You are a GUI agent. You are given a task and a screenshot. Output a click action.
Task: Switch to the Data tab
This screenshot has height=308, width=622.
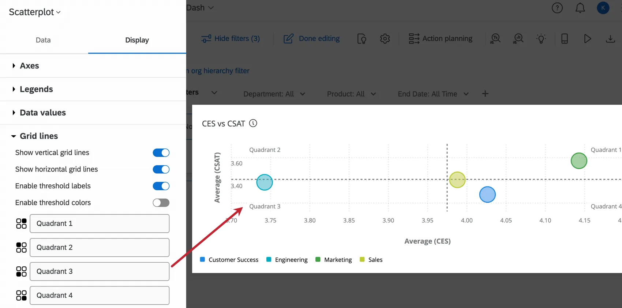coord(43,40)
